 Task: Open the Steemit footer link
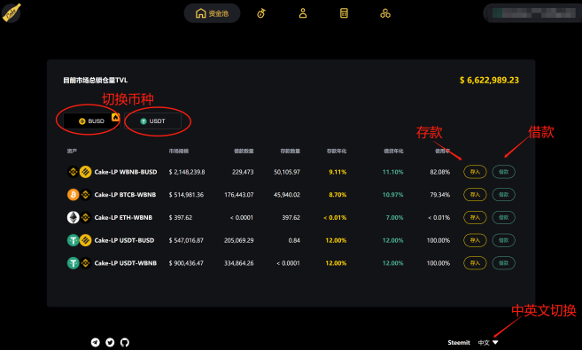pos(459,343)
